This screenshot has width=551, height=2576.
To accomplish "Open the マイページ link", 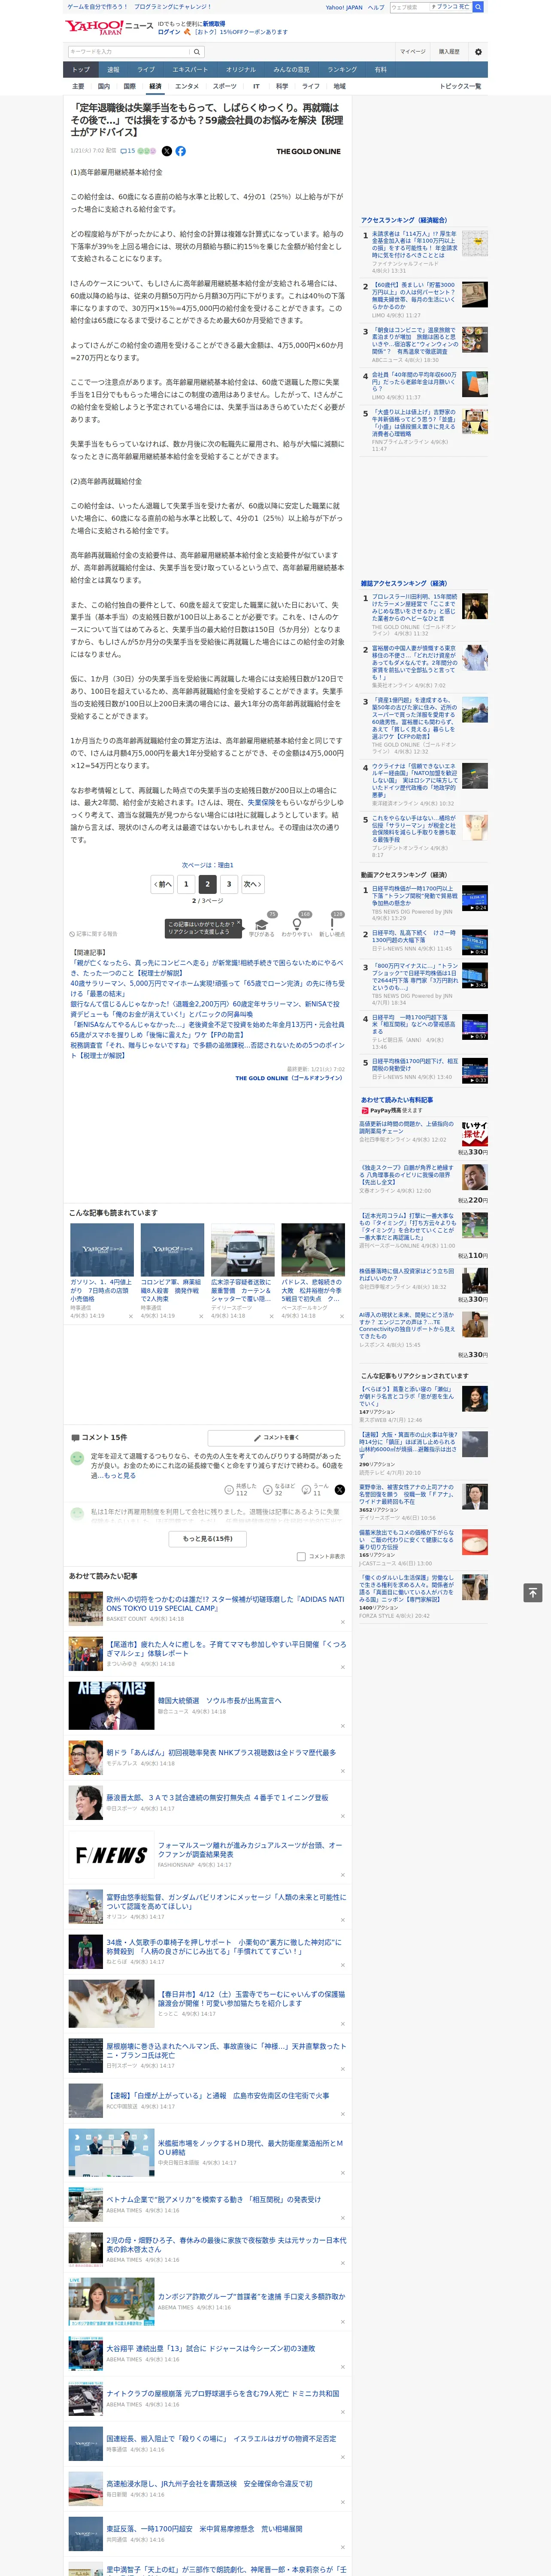I will point(413,52).
